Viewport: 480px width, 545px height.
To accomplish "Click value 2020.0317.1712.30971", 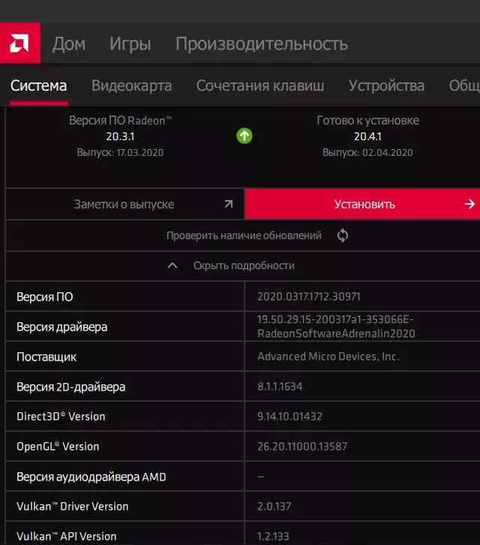I will coord(309,296).
